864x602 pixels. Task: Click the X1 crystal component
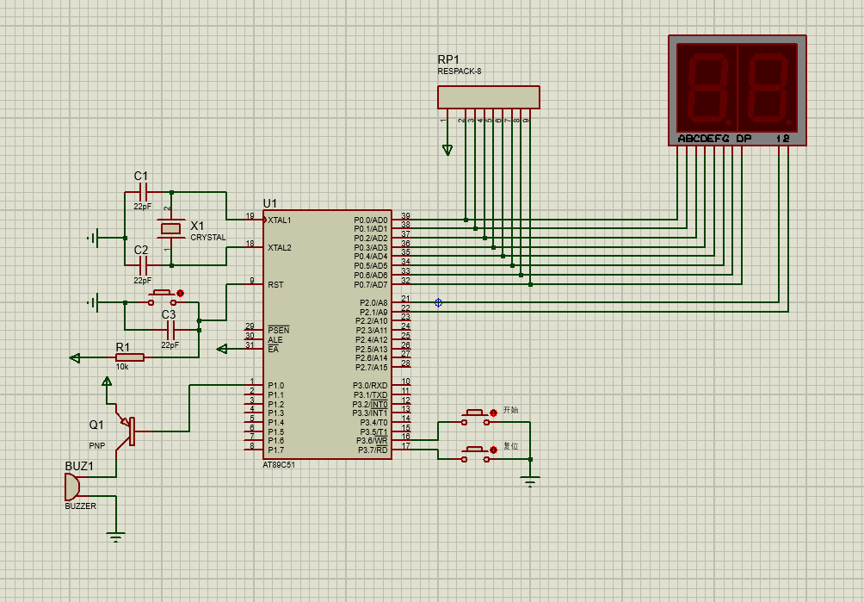170,228
